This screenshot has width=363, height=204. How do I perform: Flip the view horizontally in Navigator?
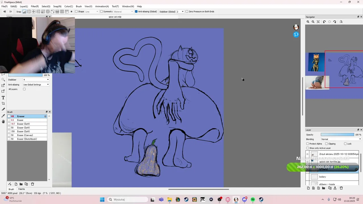click(341, 22)
